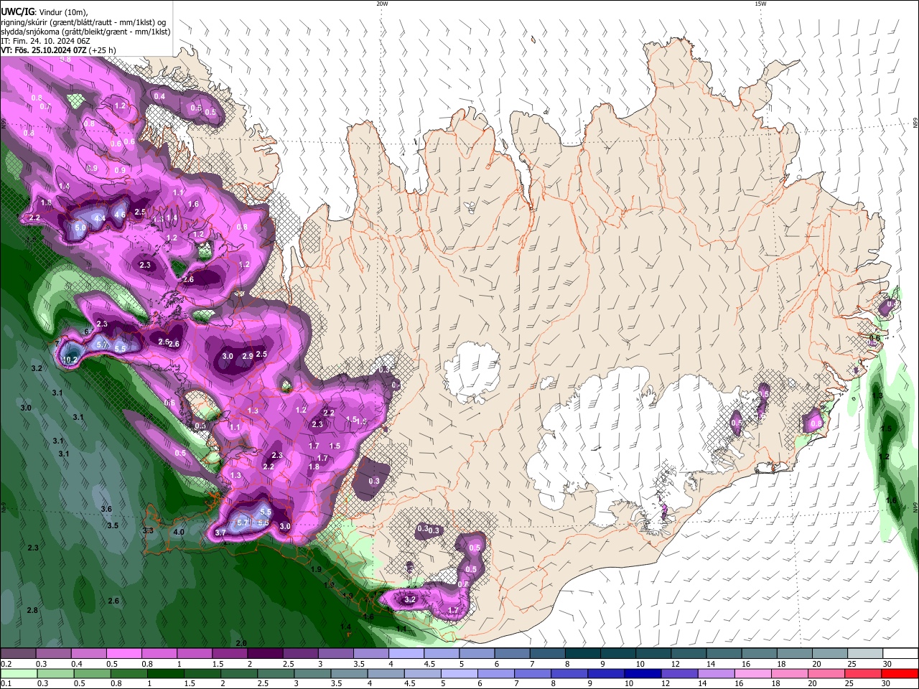
Task: Click the 0.4 label in the snow legend
Action: [77, 664]
